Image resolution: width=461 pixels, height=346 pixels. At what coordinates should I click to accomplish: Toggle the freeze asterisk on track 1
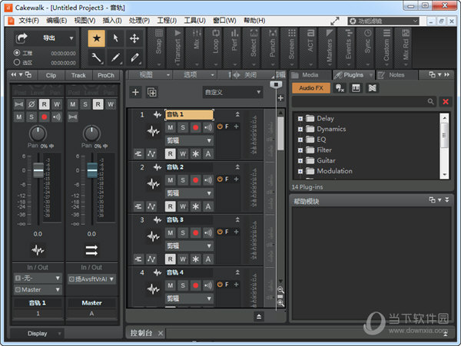pyautogui.click(x=195, y=153)
